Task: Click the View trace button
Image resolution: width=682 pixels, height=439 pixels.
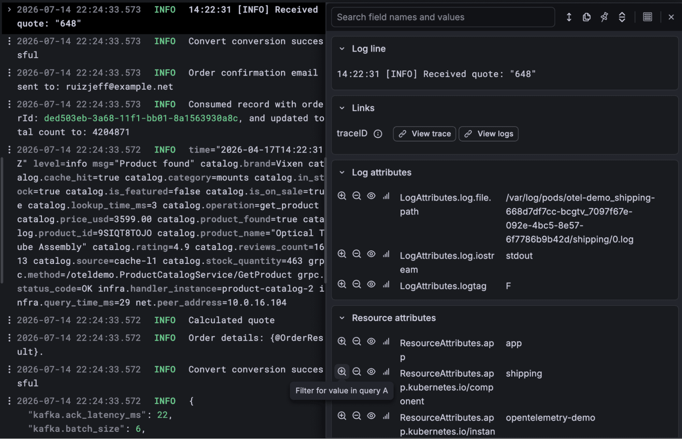Action: 424,134
